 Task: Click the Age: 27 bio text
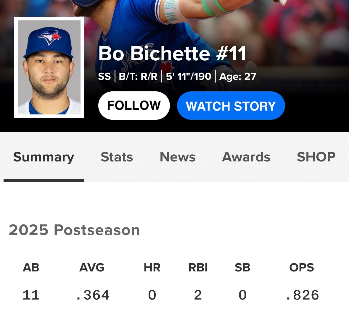(238, 77)
